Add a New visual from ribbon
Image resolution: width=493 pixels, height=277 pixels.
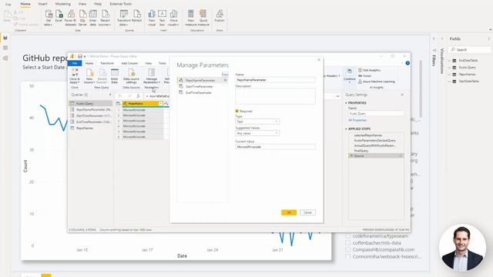(x=152, y=18)
